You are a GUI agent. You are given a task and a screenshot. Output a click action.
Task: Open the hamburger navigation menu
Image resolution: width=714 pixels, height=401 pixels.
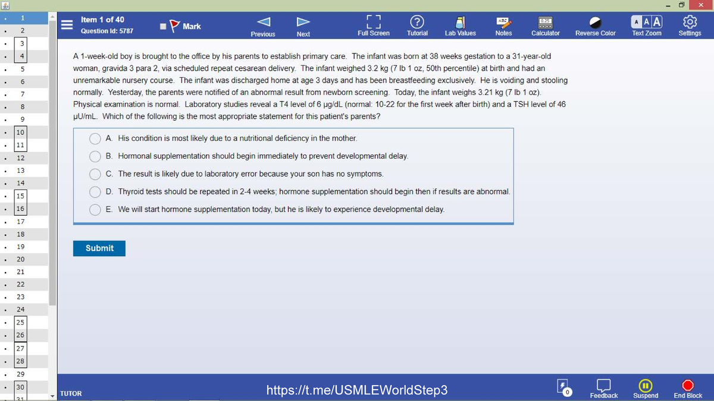(67, 25)
